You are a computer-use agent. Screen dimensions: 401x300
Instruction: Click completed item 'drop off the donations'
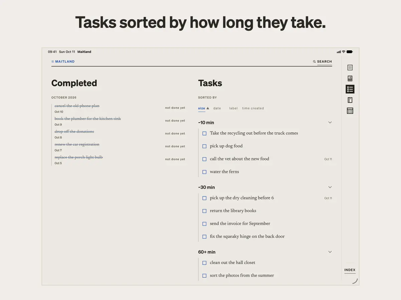pos(74,132)
